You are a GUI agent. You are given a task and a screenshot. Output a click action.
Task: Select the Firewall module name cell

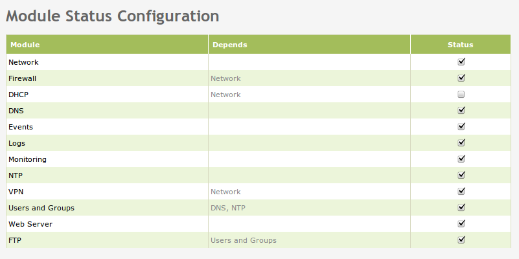click(23, 78)
